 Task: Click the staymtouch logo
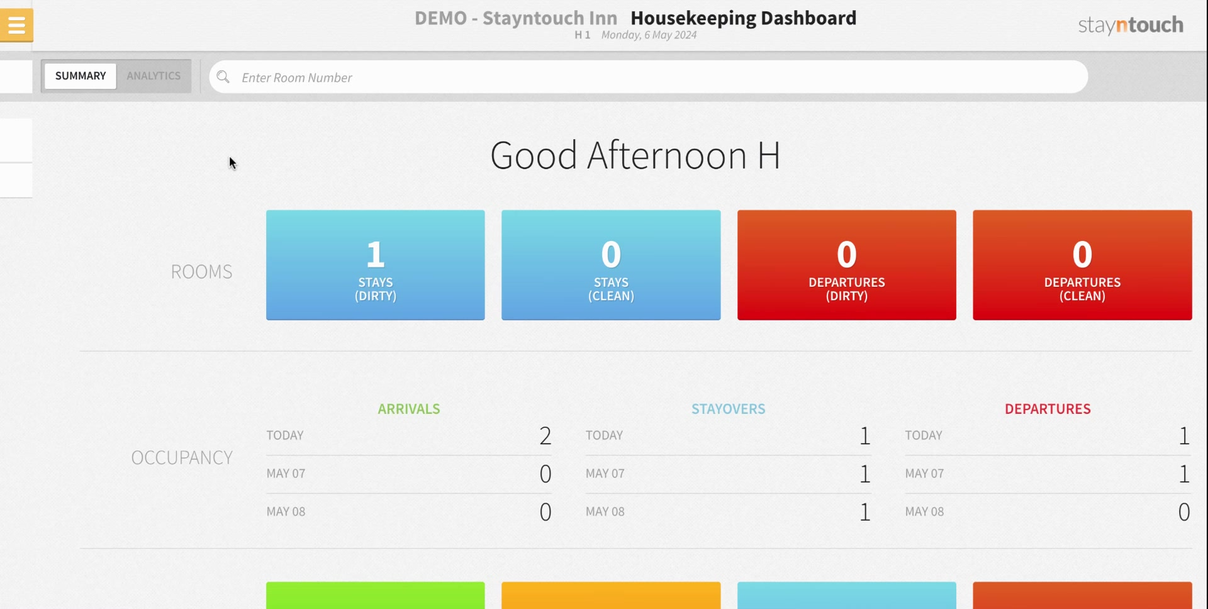click(x=1131, y=25)
